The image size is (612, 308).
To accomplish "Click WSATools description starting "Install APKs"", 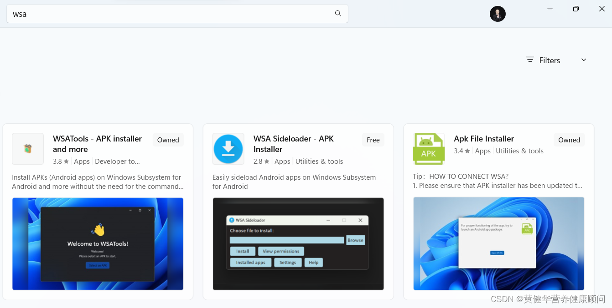I will [x=97, y=182].
